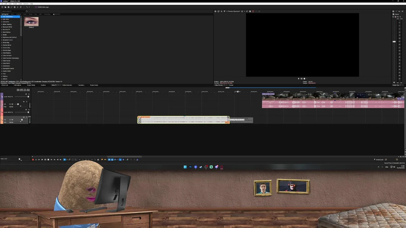The height and width of the screenshot is (228, 406).
Task: Select Color Curves effect
Action: tap(6, 61)
